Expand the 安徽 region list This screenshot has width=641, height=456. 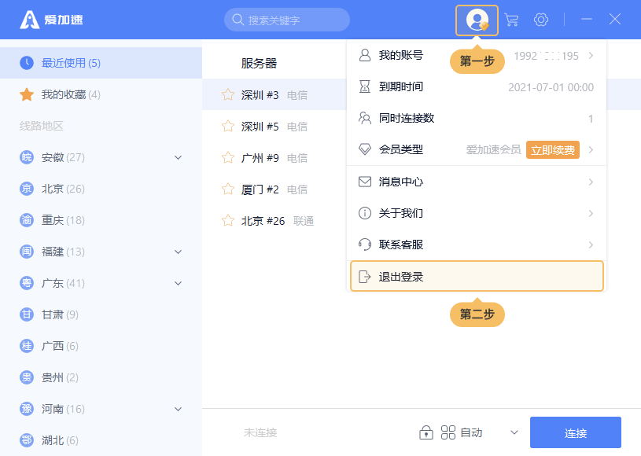[x=178, y=157]
